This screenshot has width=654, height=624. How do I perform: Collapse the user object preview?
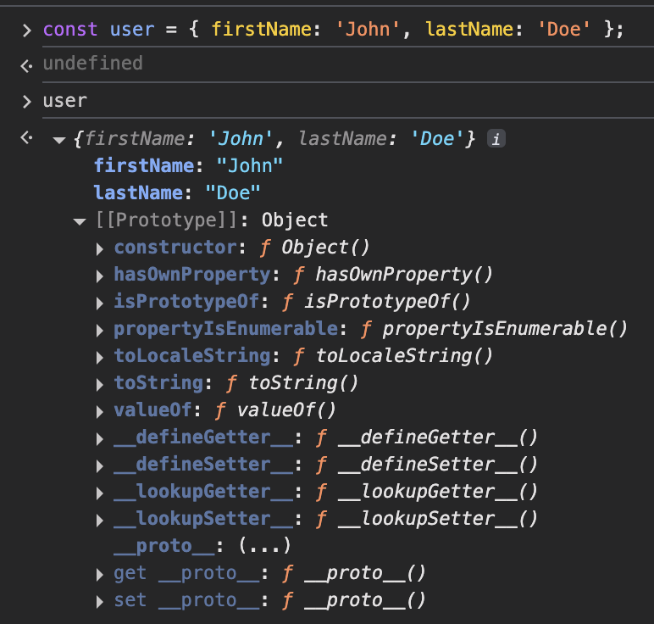(x=59, y=140)
